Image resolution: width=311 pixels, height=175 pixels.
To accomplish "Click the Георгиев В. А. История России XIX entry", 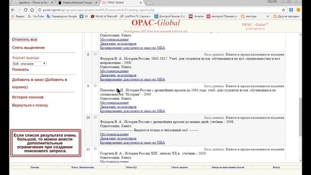I will [153, 154].
